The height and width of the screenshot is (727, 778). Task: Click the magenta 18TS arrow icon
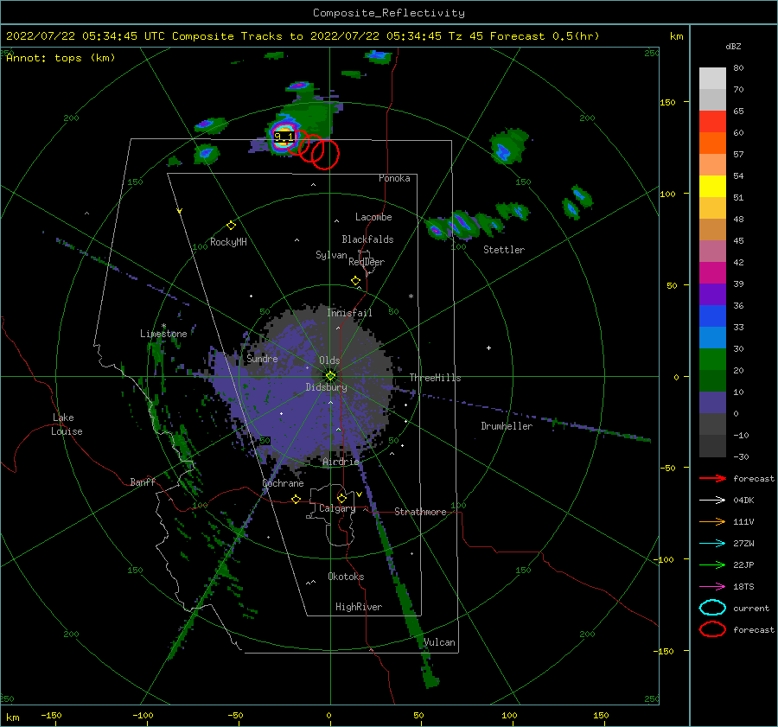pos(712,587)
